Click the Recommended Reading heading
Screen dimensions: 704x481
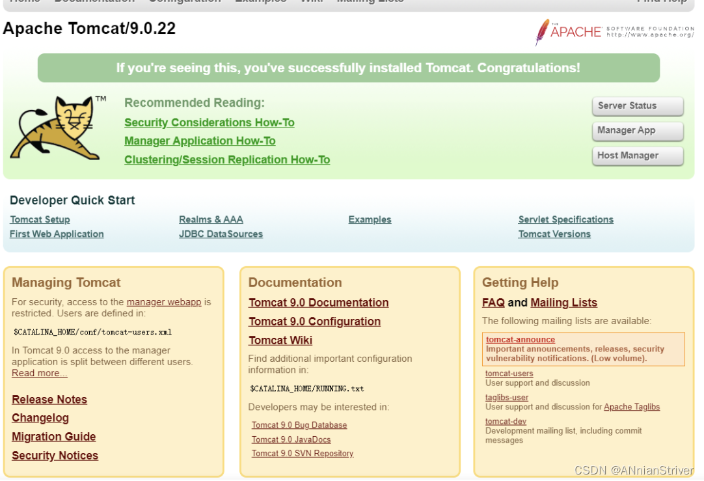click(195, 103)
